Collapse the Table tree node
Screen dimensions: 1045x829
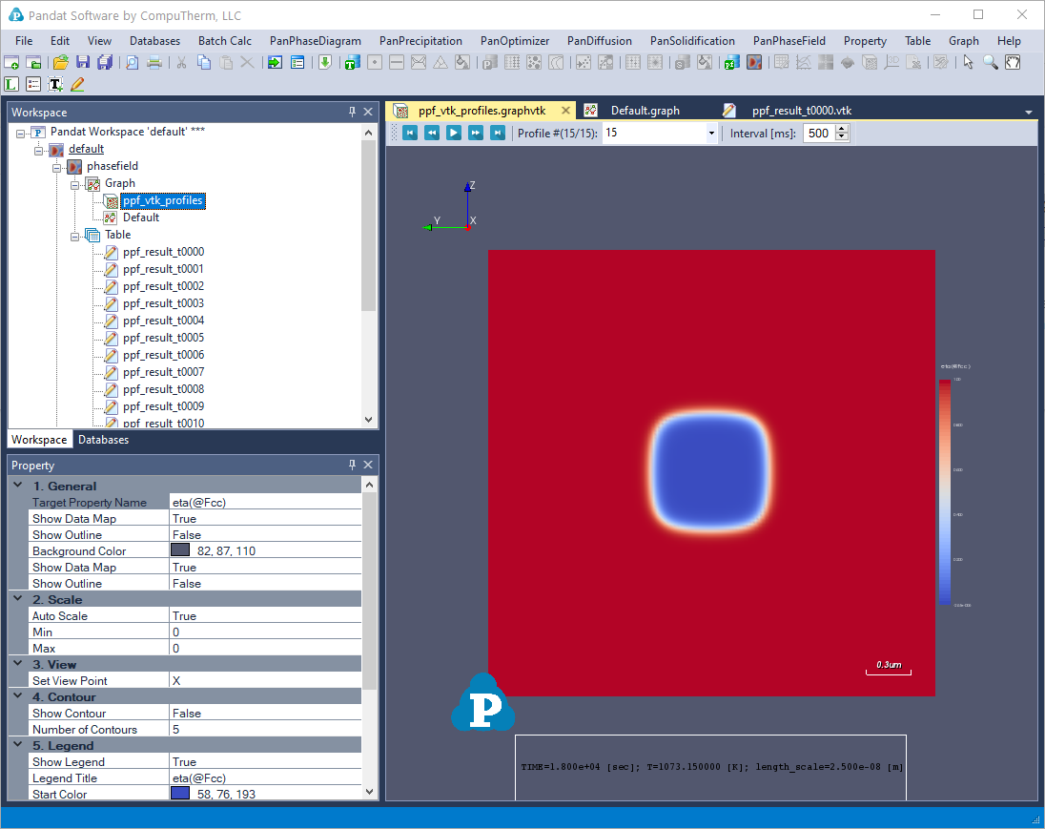coord(74,235)
